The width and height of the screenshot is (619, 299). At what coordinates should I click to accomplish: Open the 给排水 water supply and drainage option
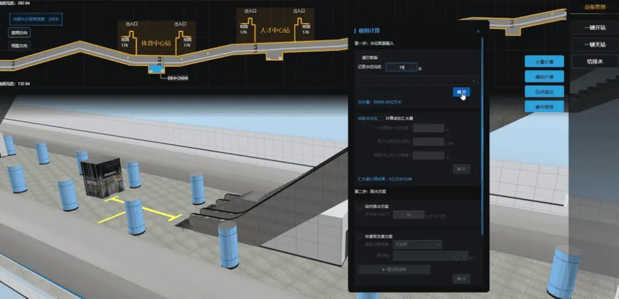pyautogui.click(x=594, y=61)
